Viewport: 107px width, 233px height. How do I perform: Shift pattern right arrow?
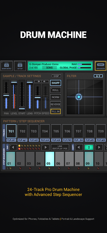99,147
